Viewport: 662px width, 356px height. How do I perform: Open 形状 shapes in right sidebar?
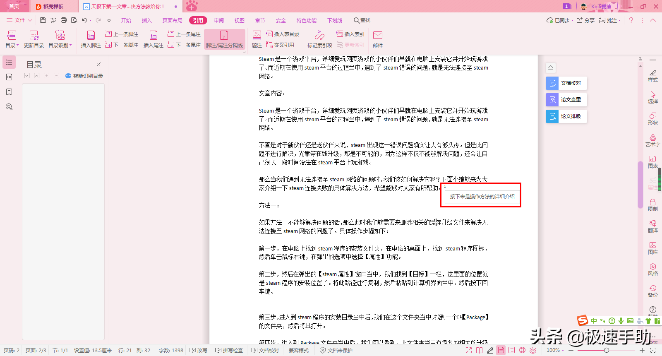[653, 119]
